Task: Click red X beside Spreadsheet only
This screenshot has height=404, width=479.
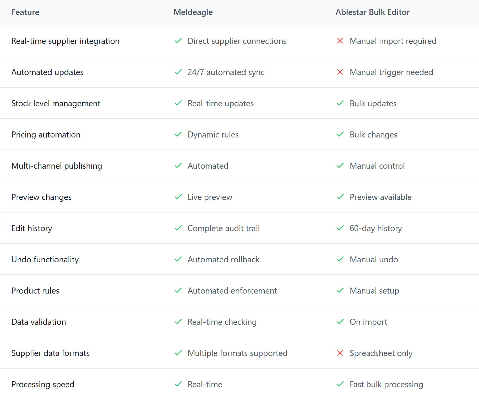Action: [x=340, y=353]
